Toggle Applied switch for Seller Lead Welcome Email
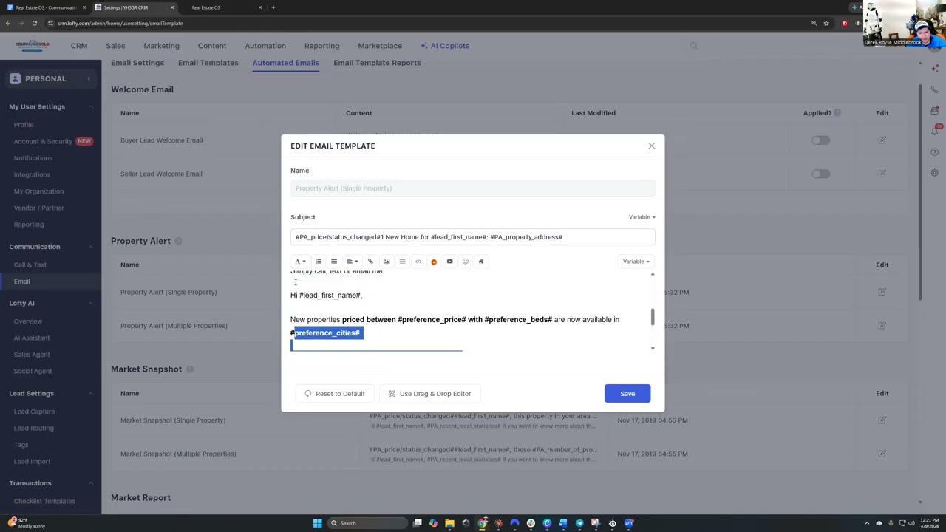Image resolution: width=946 pixels, height=532 pixels. point(820,174)
